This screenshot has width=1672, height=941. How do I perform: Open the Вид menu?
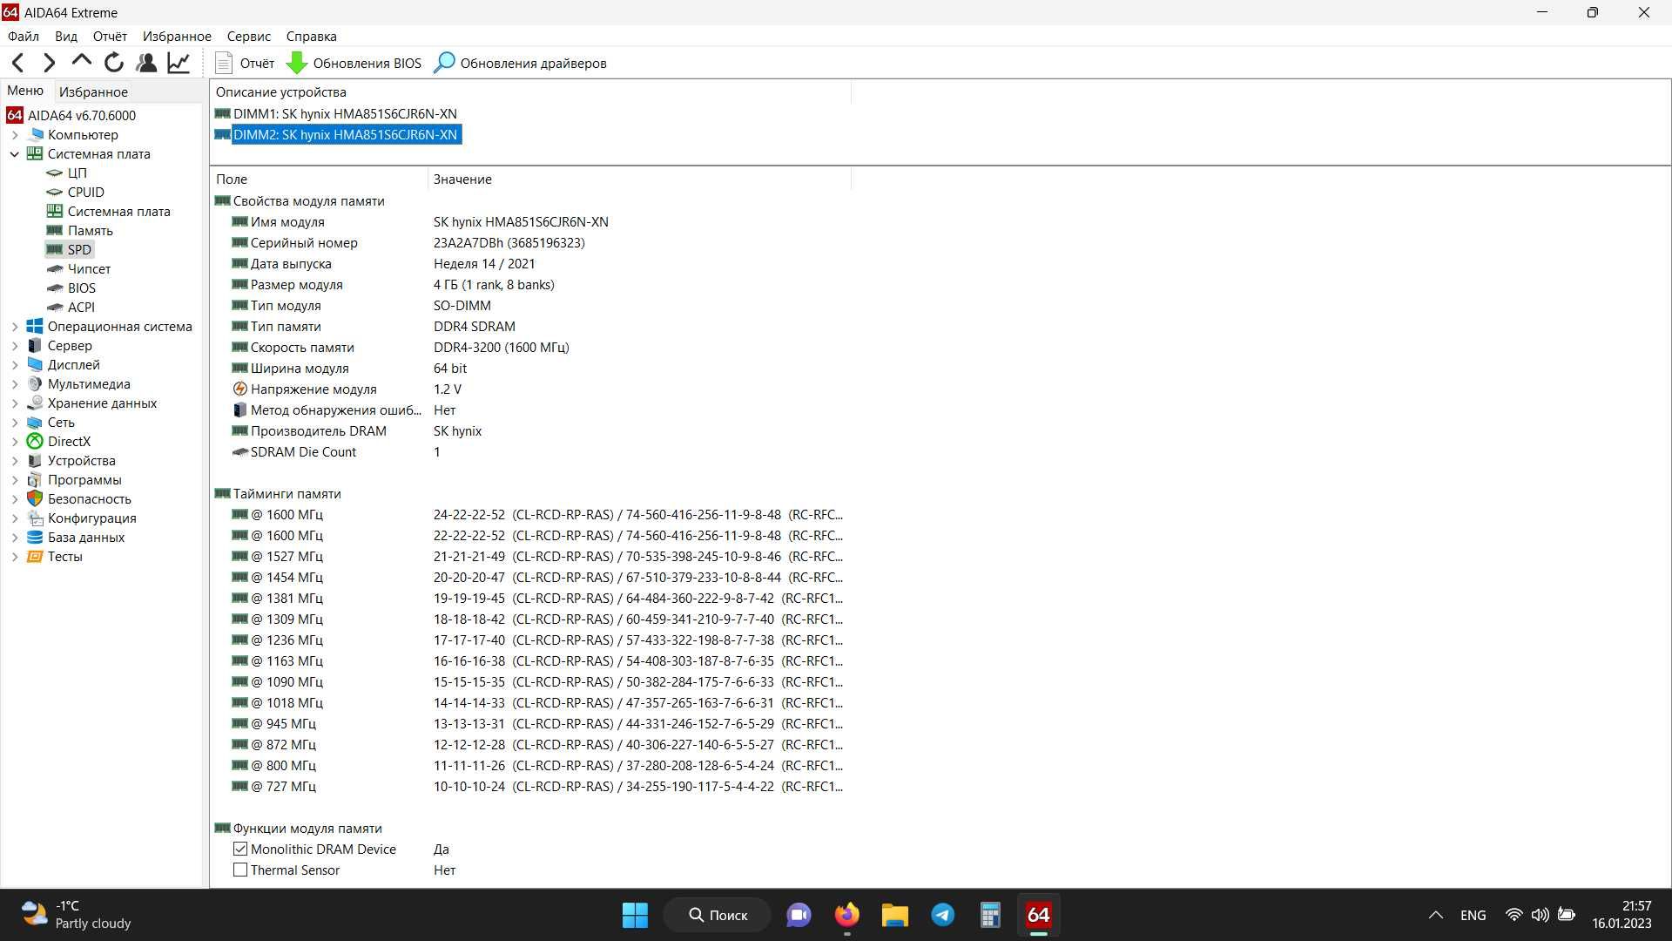66,36
